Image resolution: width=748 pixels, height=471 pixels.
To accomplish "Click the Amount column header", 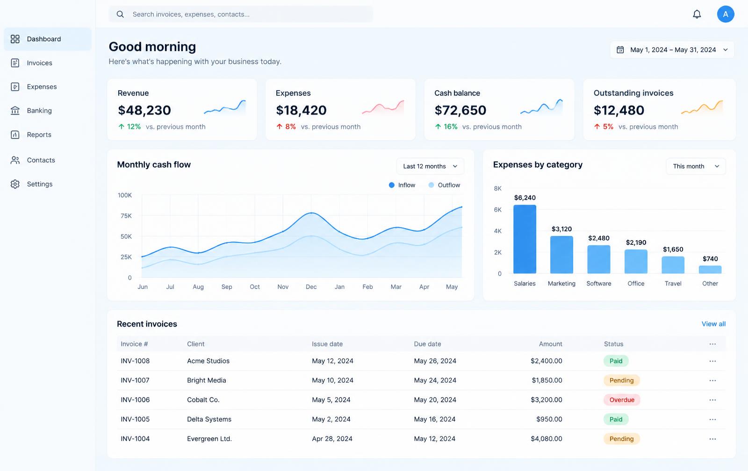I will click(551, 344).
